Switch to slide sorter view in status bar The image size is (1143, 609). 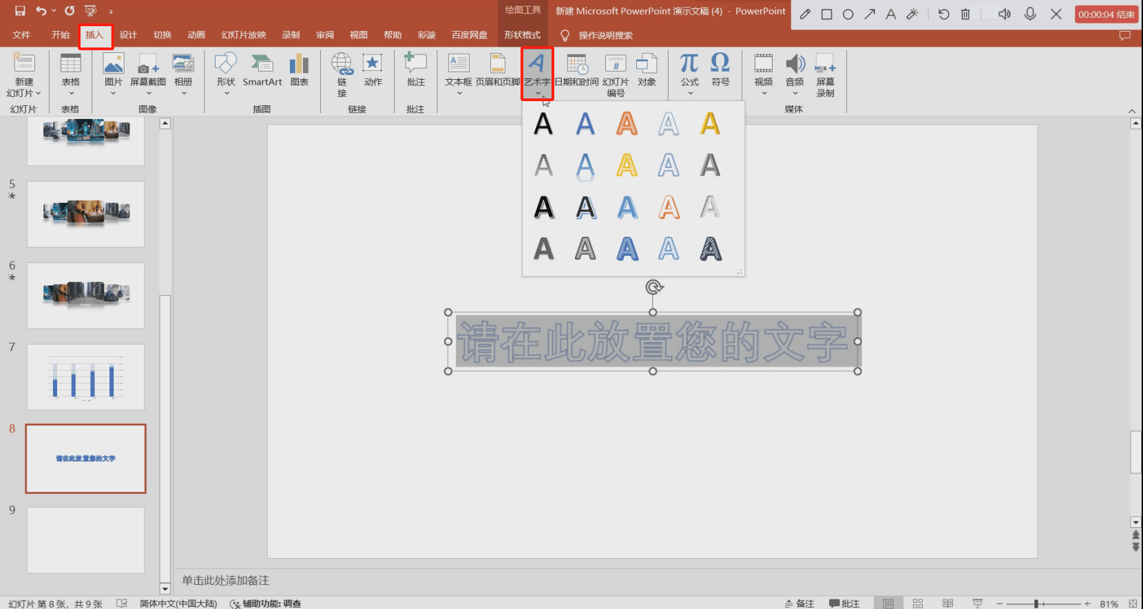pyautogui.click(x=918, y=603)
